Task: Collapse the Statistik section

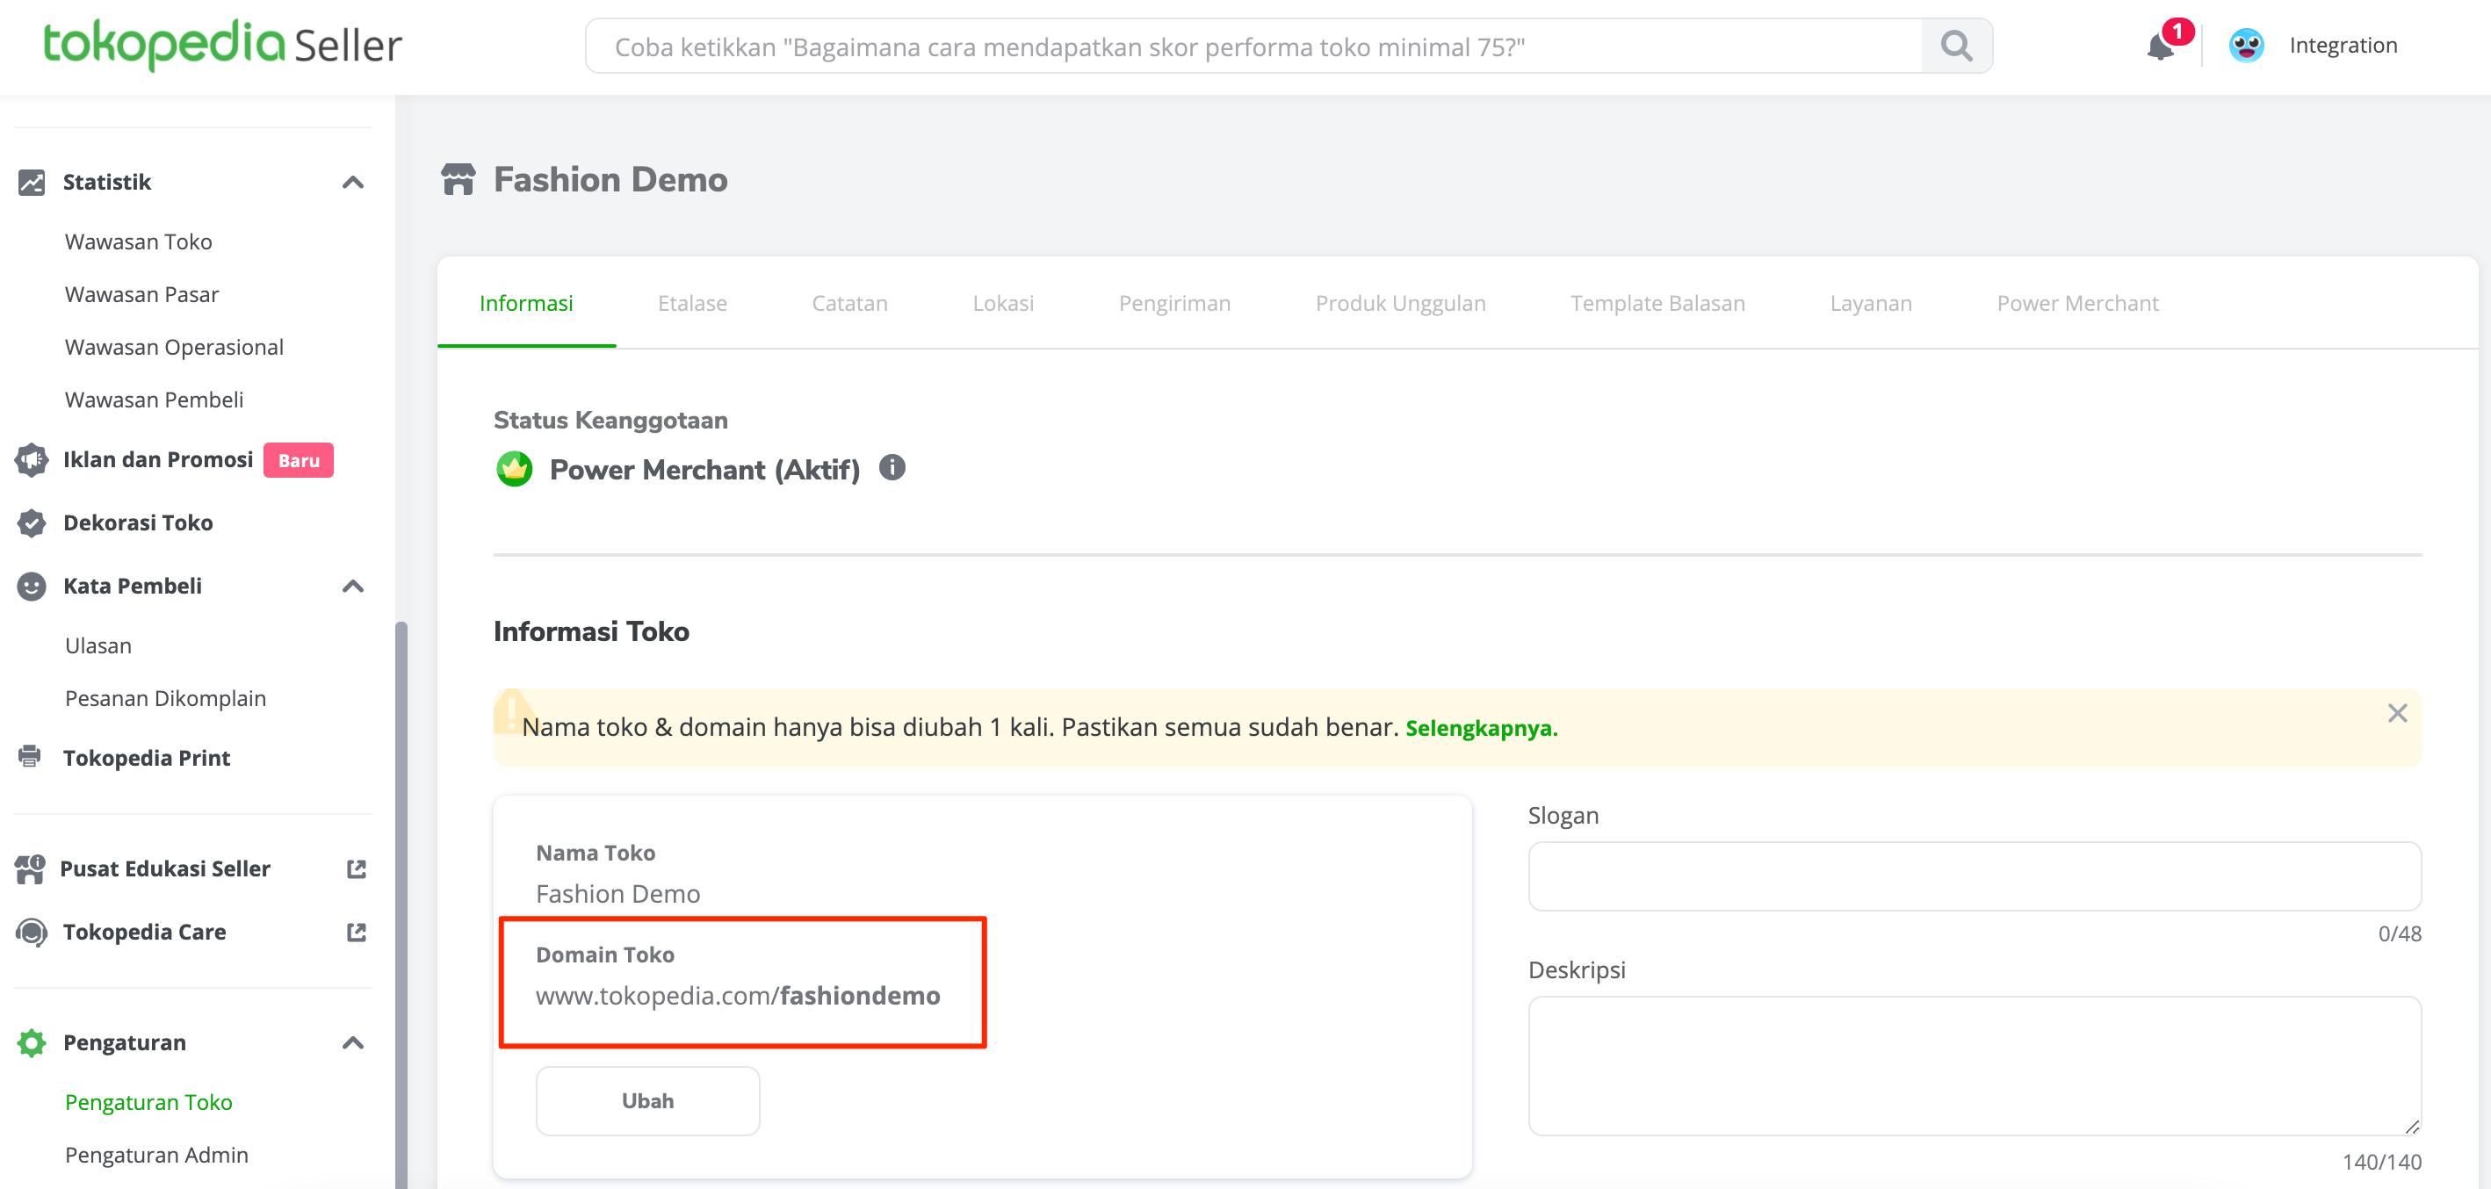Action: pyautogui.click(x=353, y=182)
